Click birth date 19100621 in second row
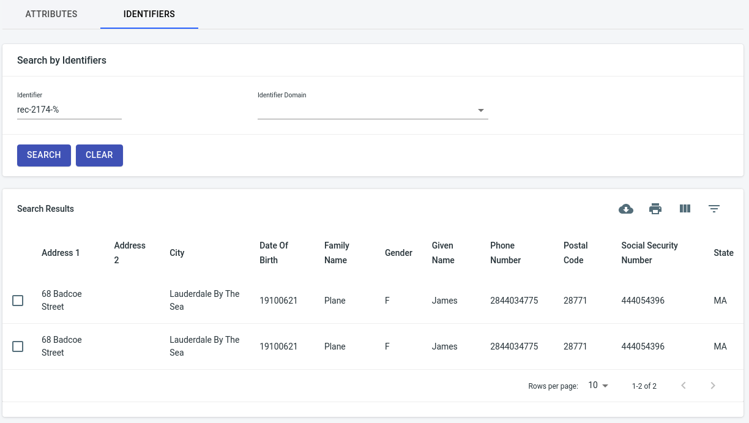This screenshot has height=423, width=749. click(x=278, y=346)
